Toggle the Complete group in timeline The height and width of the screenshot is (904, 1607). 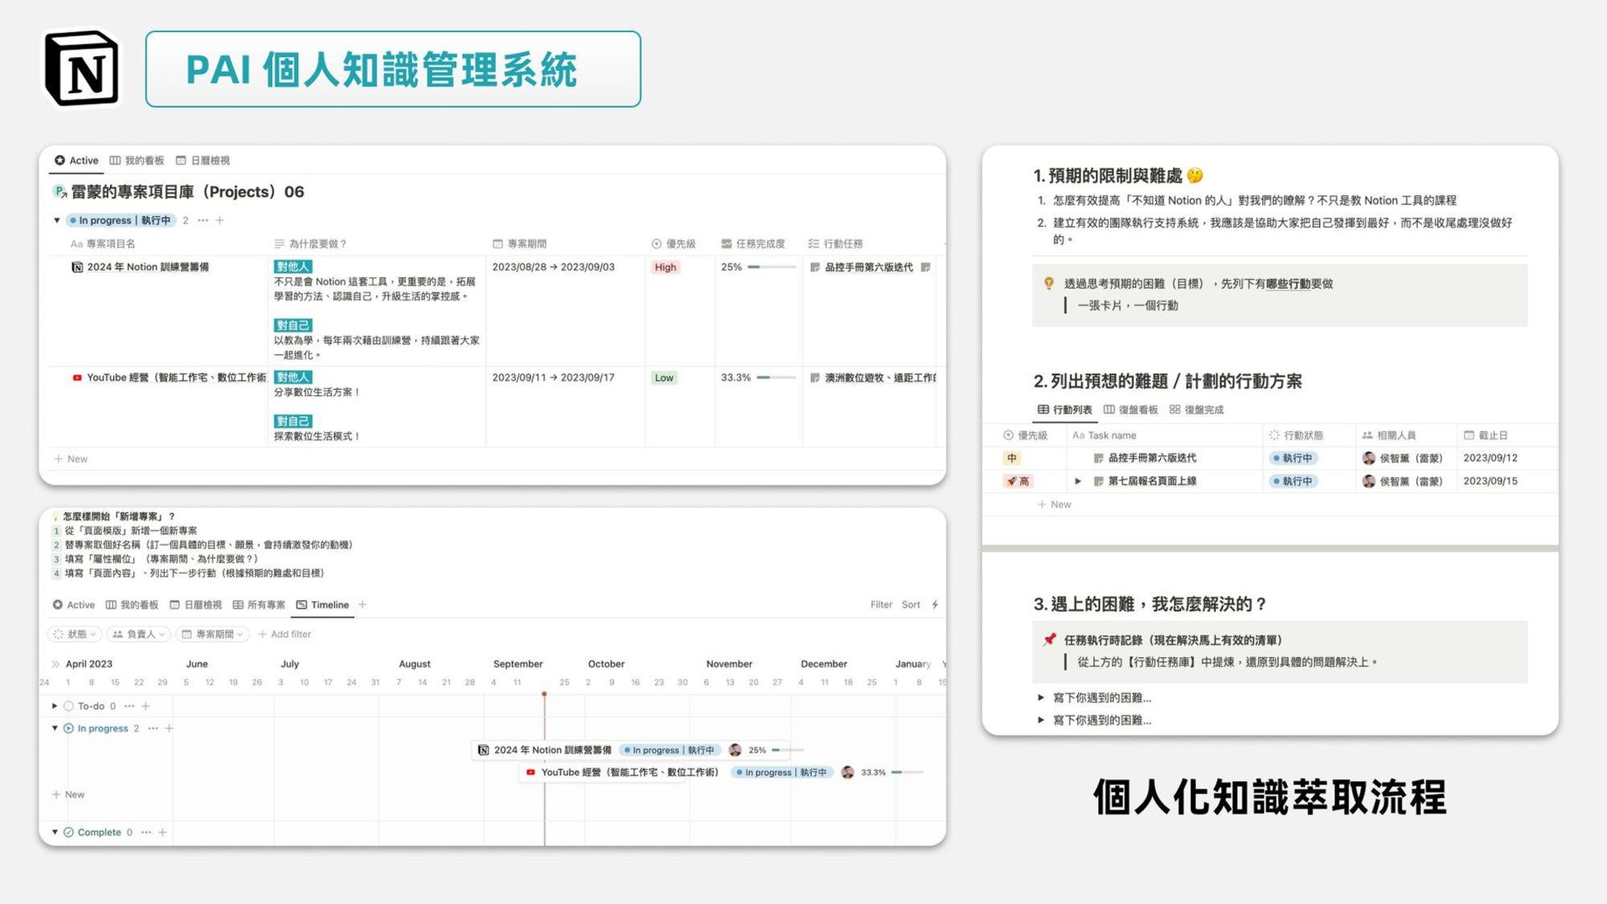(55, 832)
